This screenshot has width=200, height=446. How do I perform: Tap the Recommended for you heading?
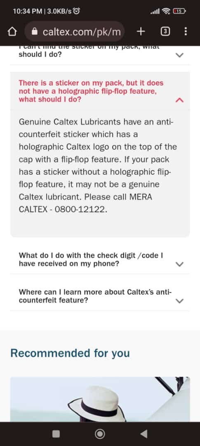coord(70,353)
